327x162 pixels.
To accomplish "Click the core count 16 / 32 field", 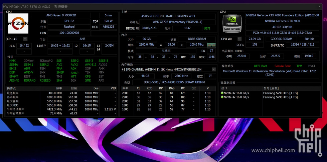I will click(x=24, y=46).
